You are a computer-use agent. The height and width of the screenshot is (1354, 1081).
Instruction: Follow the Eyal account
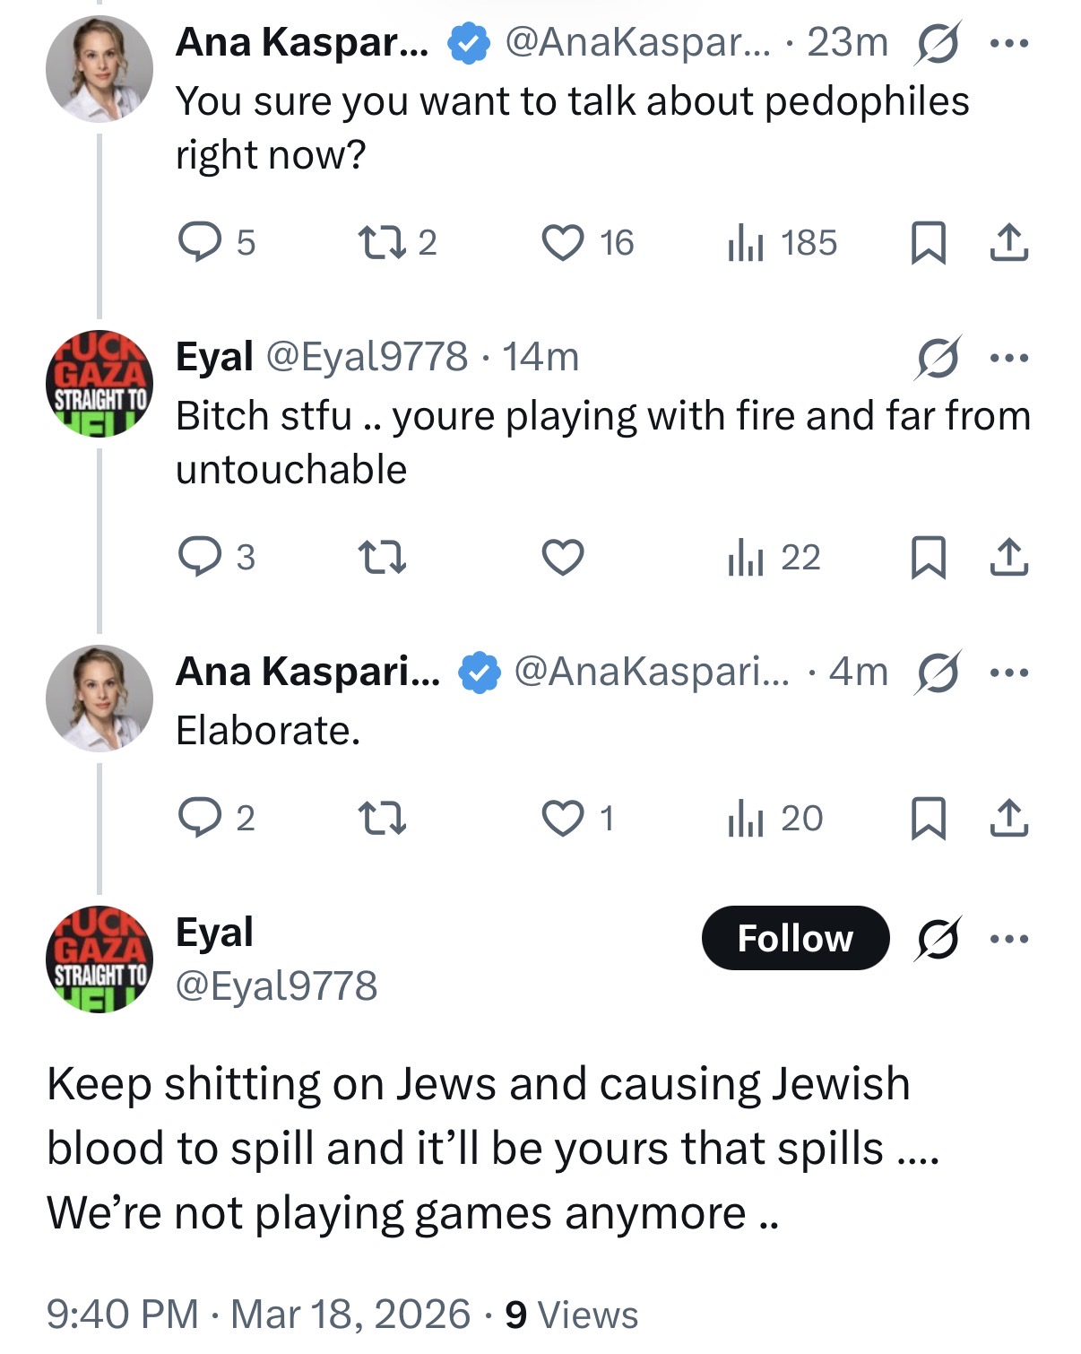795,938
